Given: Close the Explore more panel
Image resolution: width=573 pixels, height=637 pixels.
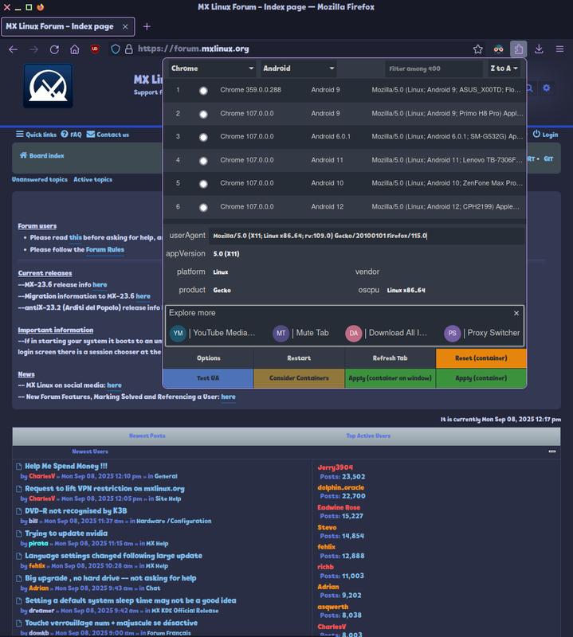Looking at the screenshot, I should 516,313.
